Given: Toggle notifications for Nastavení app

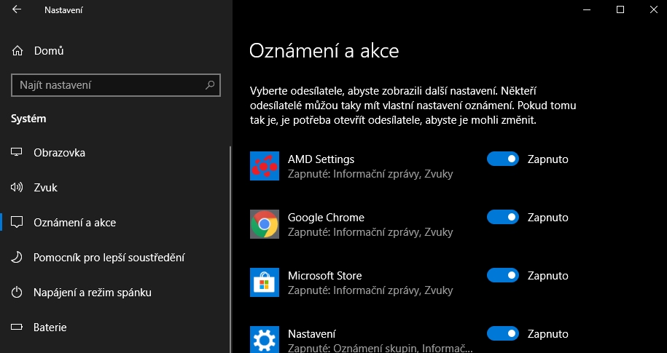Looking at the screenshot, I should click(502, 333).
